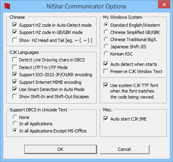Close the NJStar Communicator Options dialog

(x=164, y=5)
